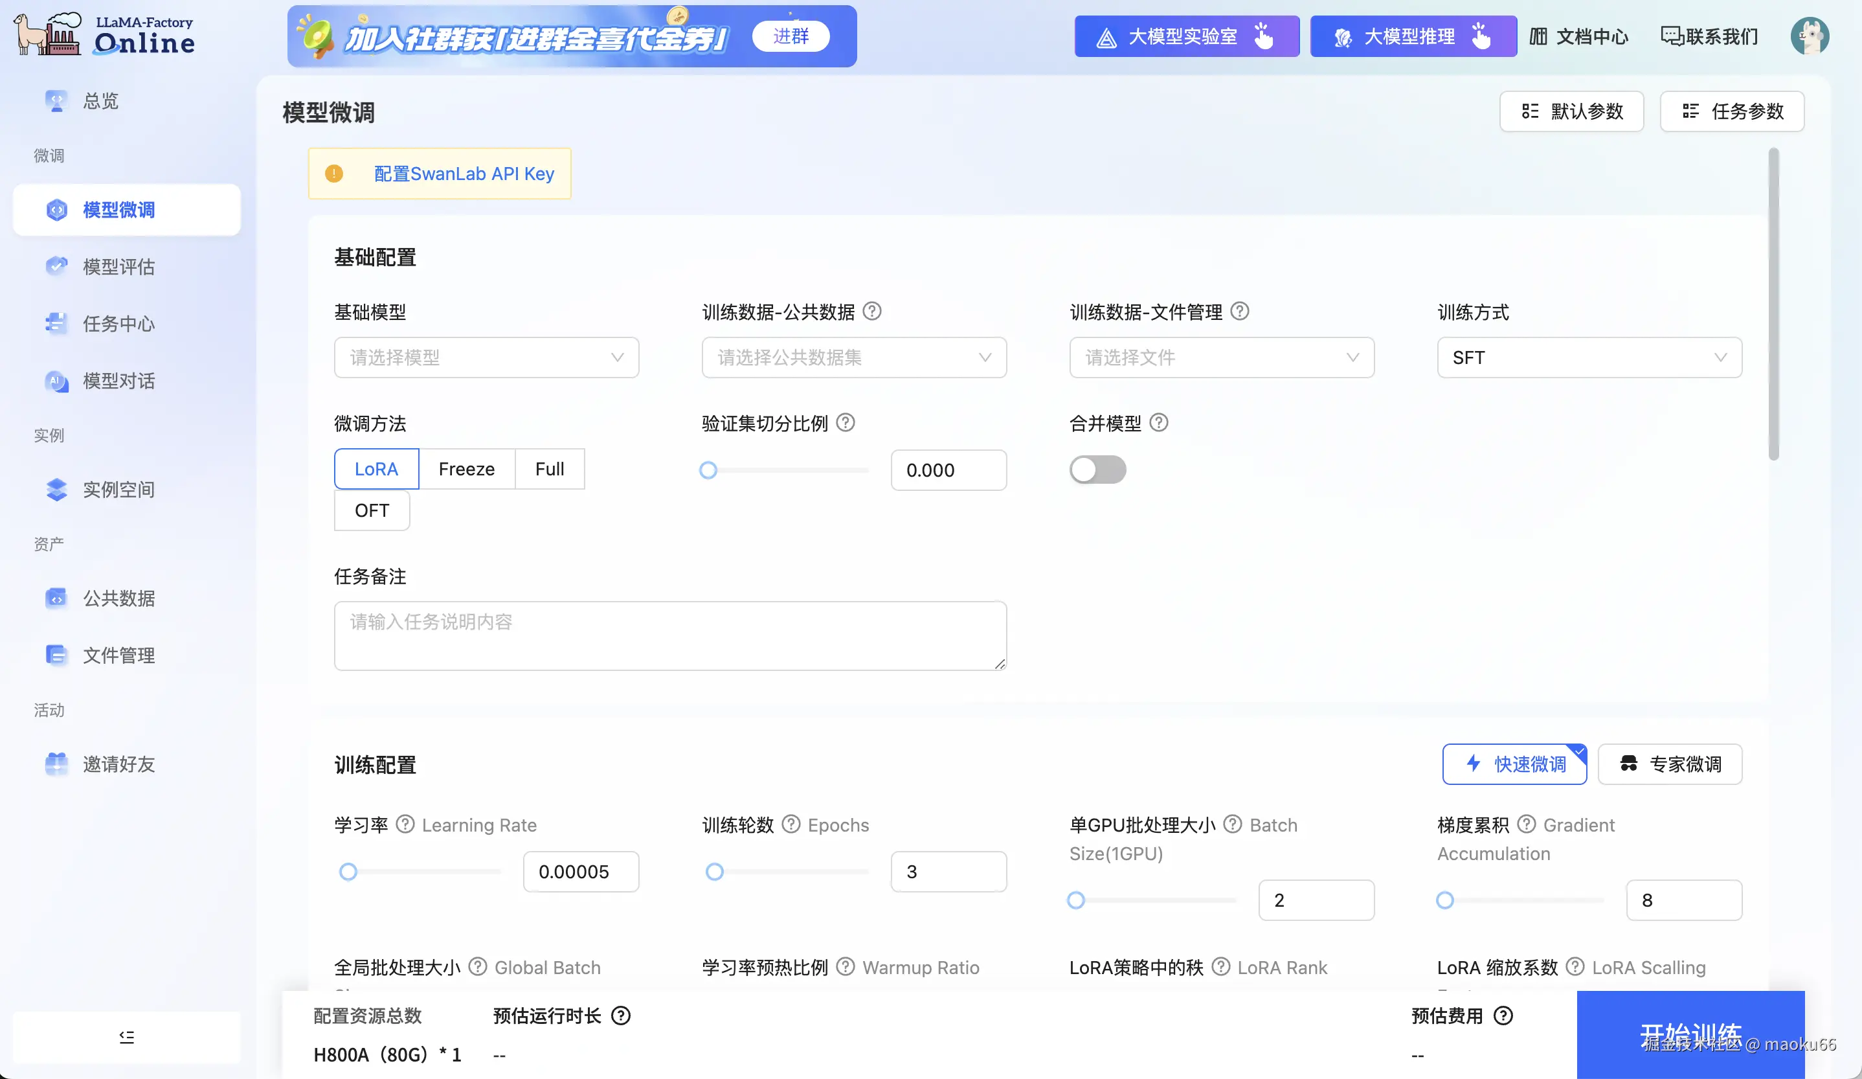1862x1079 pixels.
Task: Collapse the sidebar using the bottom arrow icon
Action: click(x=126, y=1037)
